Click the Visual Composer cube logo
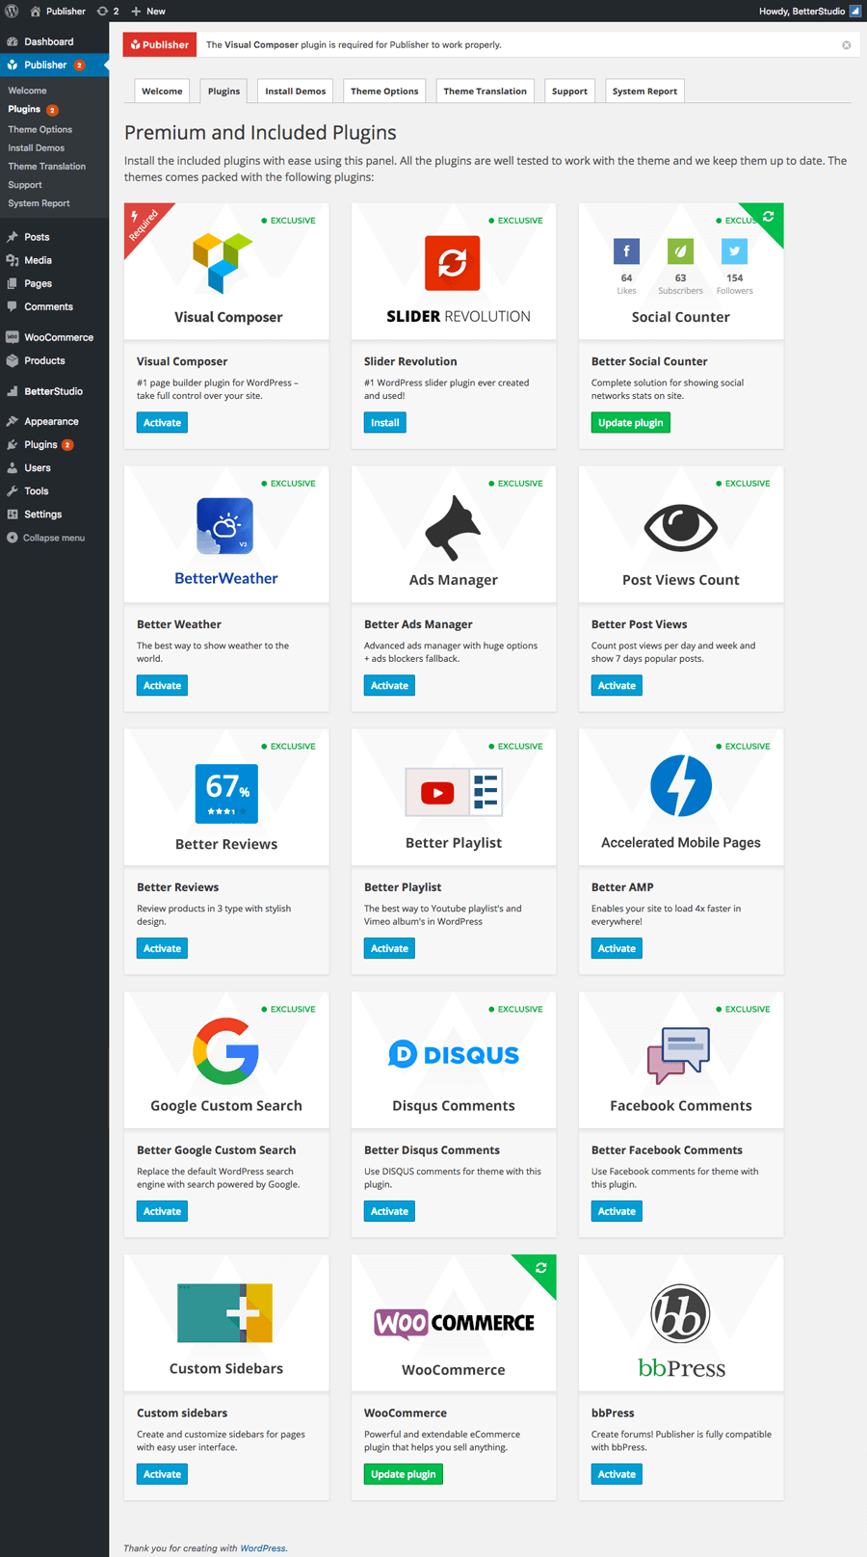867x1557 pixels. tap(223, 262)
